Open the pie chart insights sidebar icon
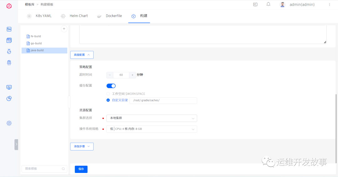 click(9, 99)
